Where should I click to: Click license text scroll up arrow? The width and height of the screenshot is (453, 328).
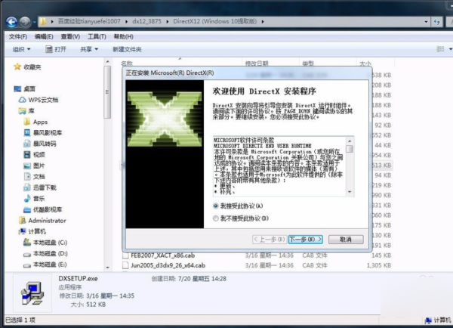[350, 141]
